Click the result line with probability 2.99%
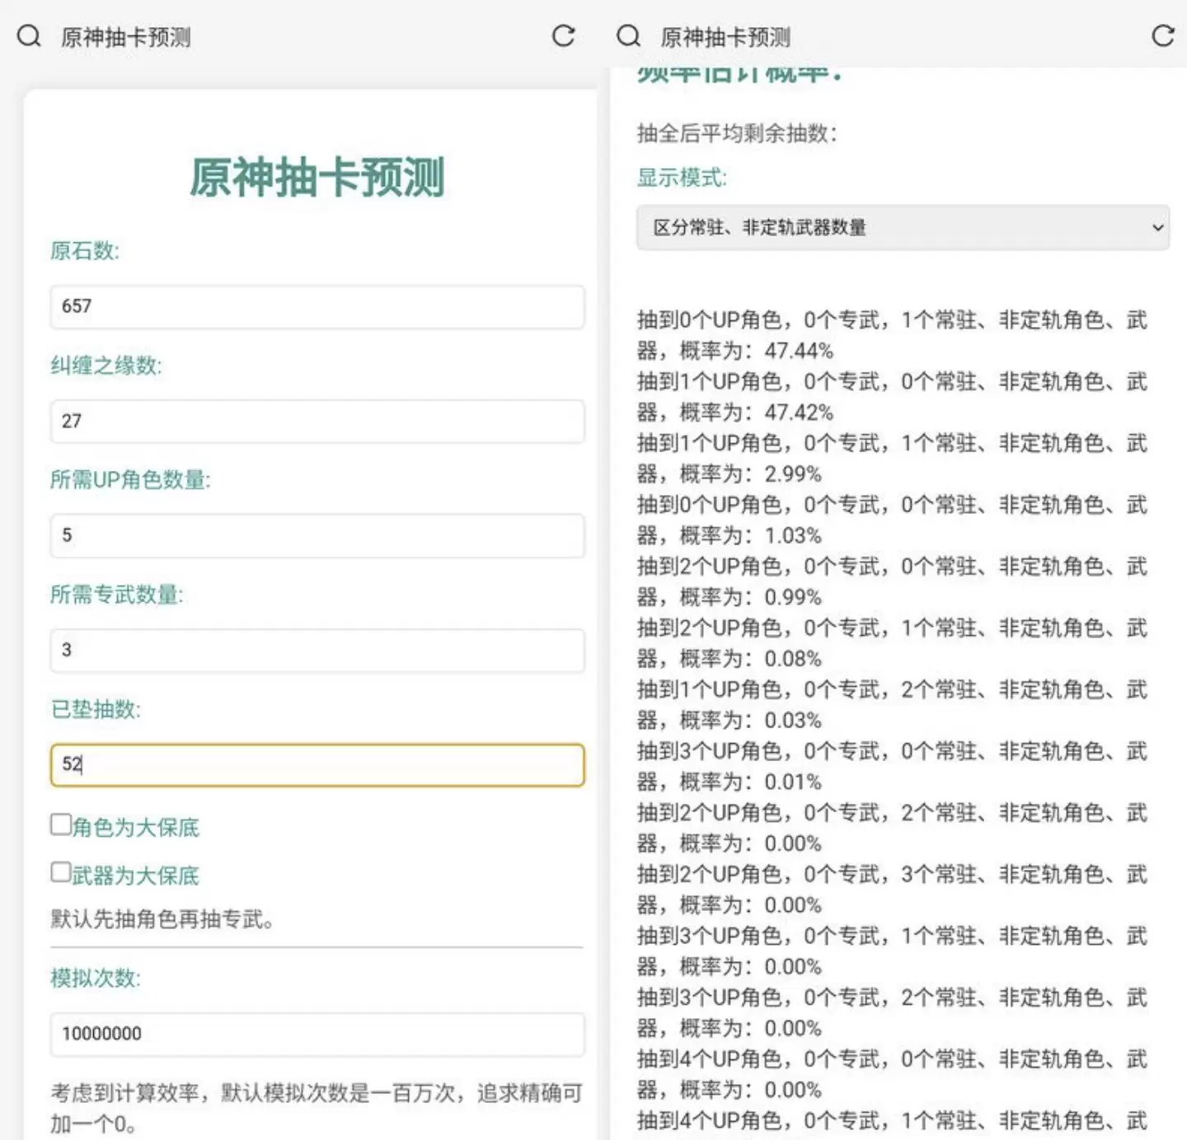Image resolution: width=1187 pixels, height=1140 pixels. (893, 458)
